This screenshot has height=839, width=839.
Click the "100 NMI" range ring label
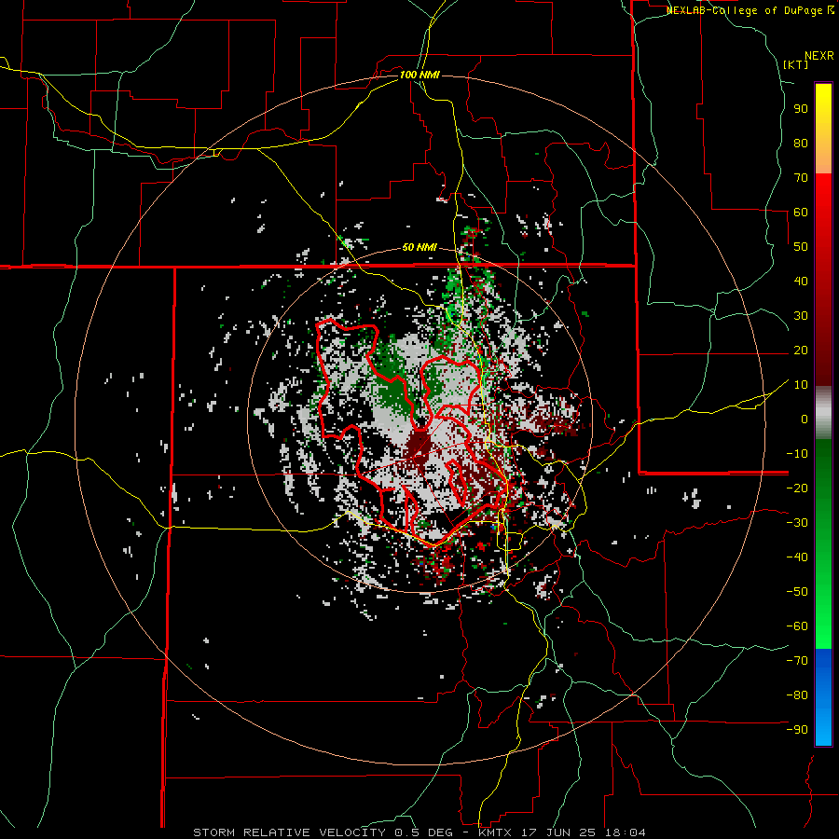[x=419, y=75]
